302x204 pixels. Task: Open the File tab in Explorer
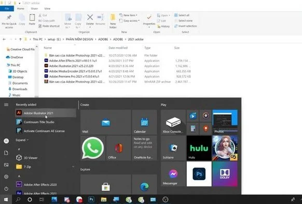click(7, 8)
